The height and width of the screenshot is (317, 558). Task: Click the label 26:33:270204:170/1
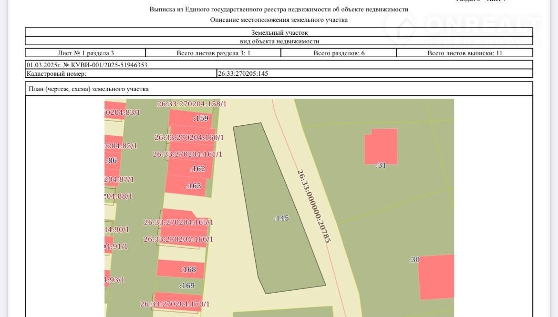(x=175, y=304)
